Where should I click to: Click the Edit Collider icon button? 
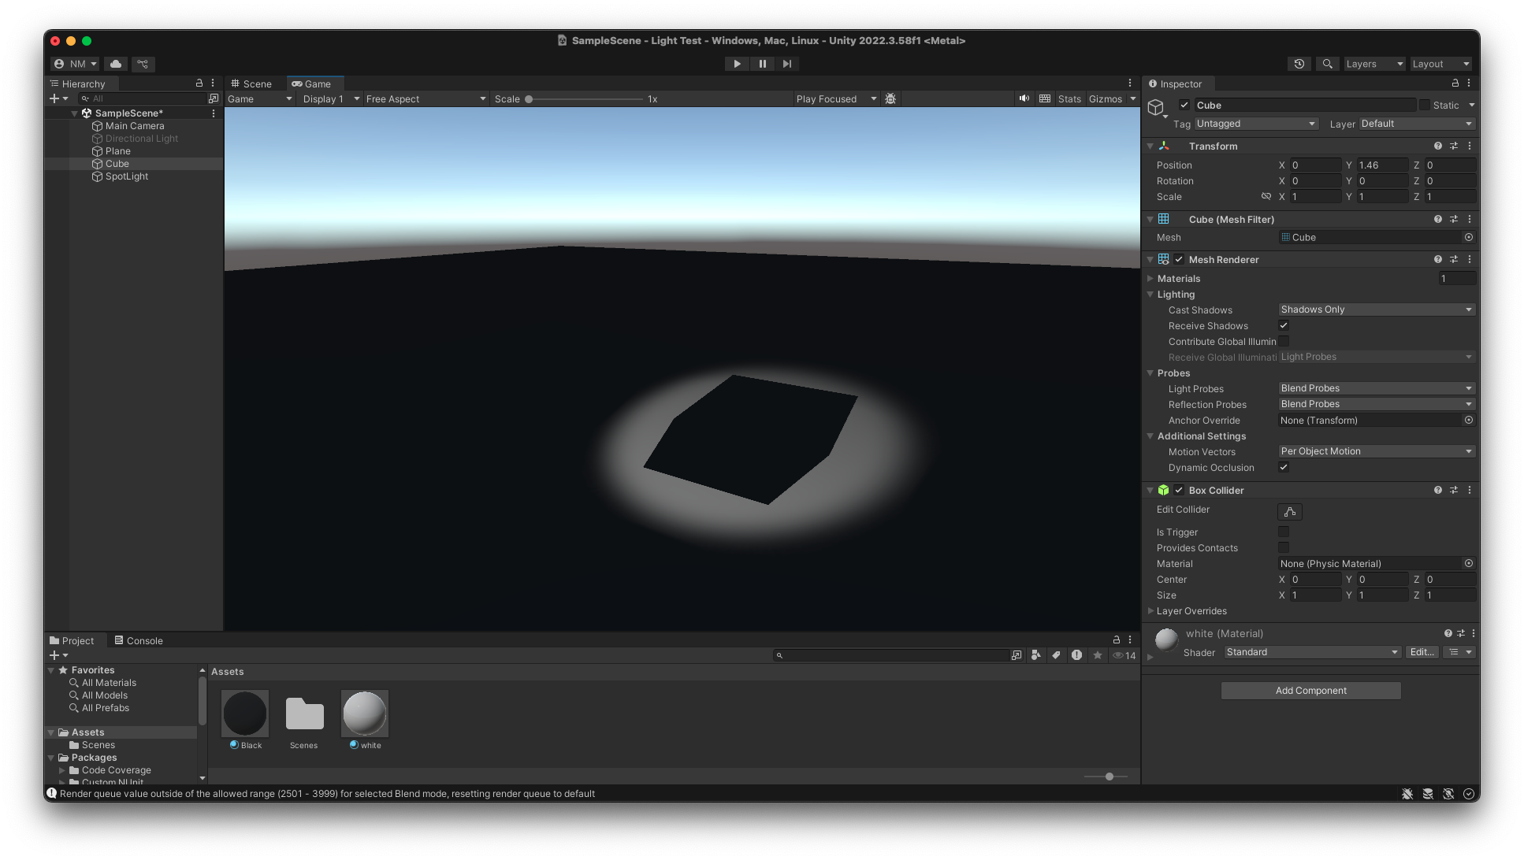[x=1289, y=512]
